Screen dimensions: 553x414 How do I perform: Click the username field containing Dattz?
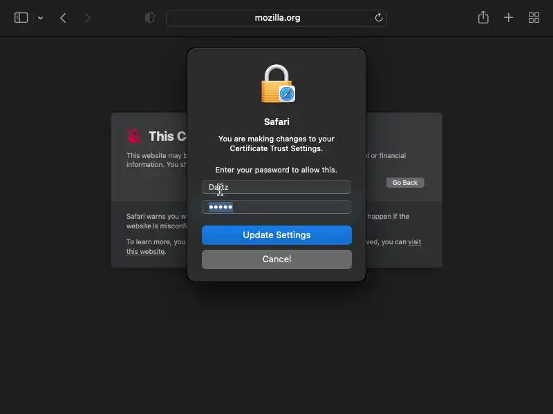(x=276, y=187)
